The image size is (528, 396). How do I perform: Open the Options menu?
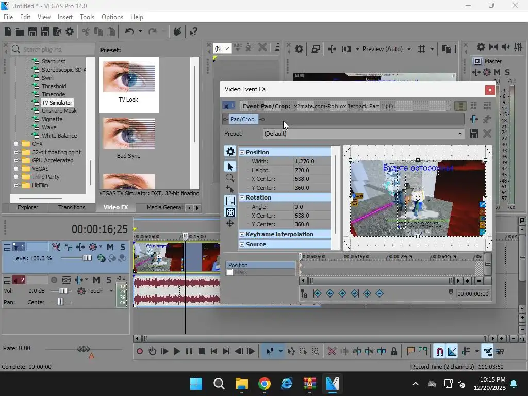[112, 17]
